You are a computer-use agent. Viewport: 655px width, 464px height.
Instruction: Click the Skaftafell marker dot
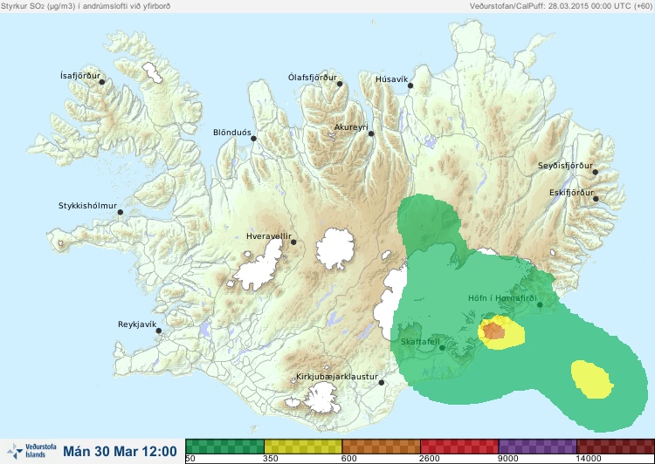442,348
